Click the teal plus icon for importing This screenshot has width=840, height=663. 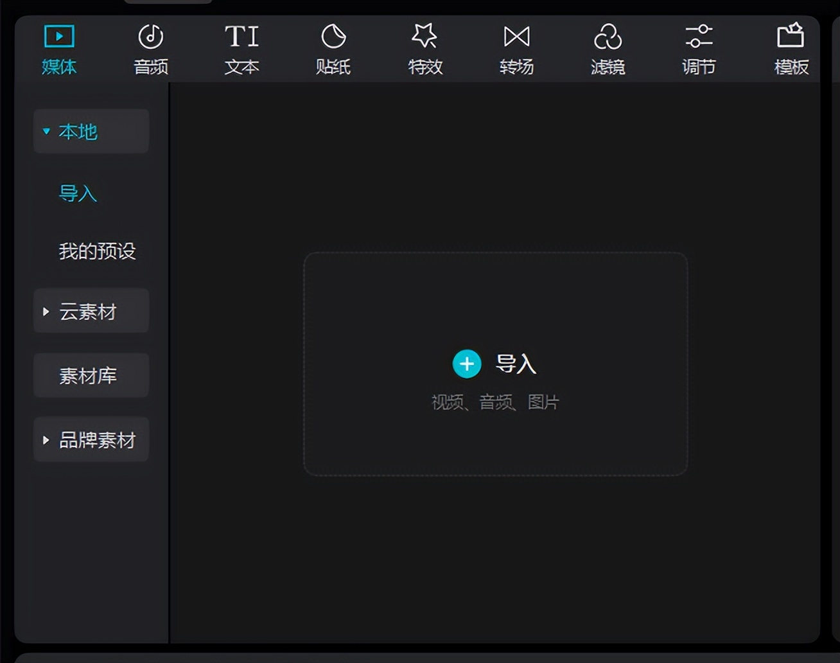pos(467,363)
